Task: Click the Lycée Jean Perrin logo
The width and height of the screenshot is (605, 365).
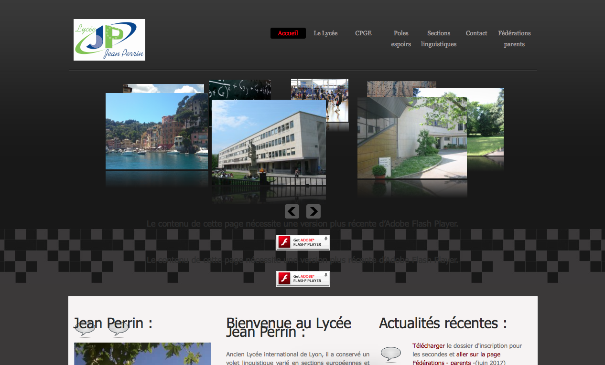Action: pos(109,40)
